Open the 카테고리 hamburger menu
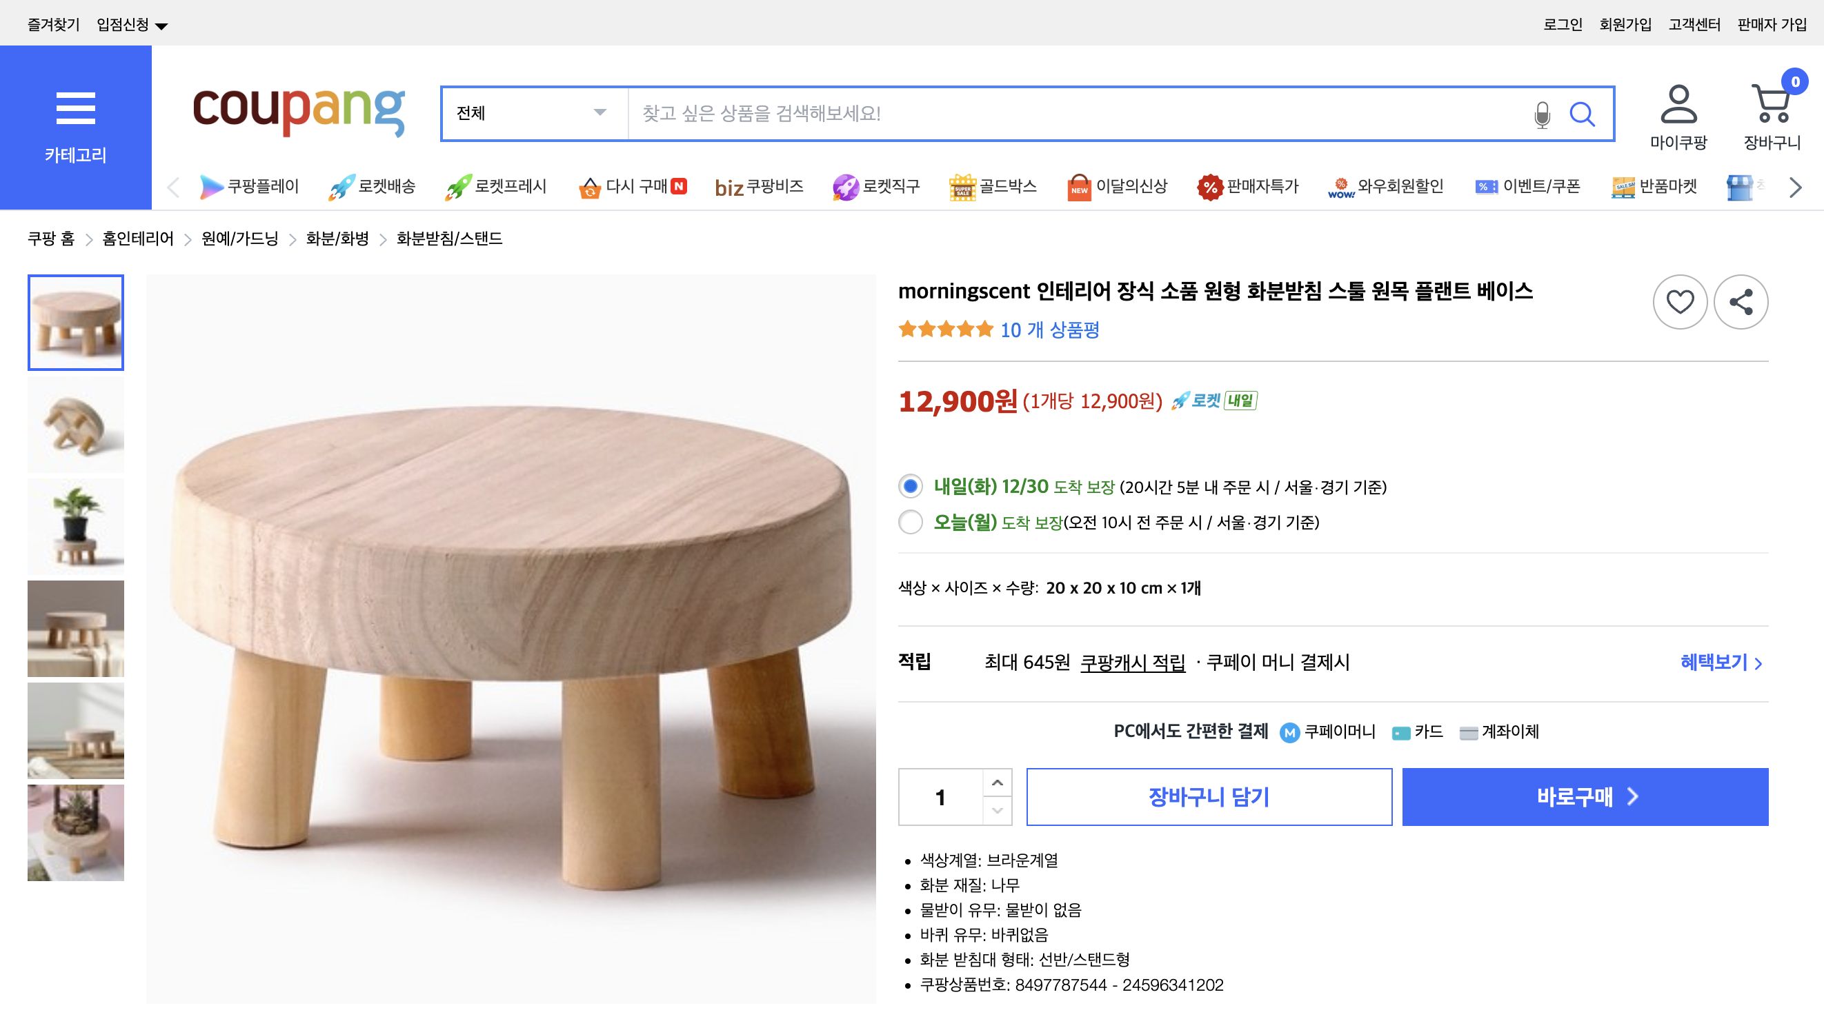The height and width of the screenshot is (1019, 1824). point(76,108)
